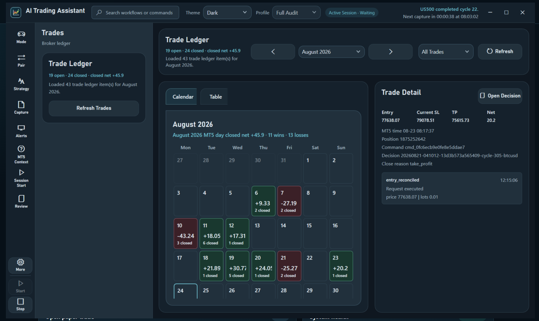Click the Decision 20260821-041012 identifier text
The image size is (539, 321).
450,156
